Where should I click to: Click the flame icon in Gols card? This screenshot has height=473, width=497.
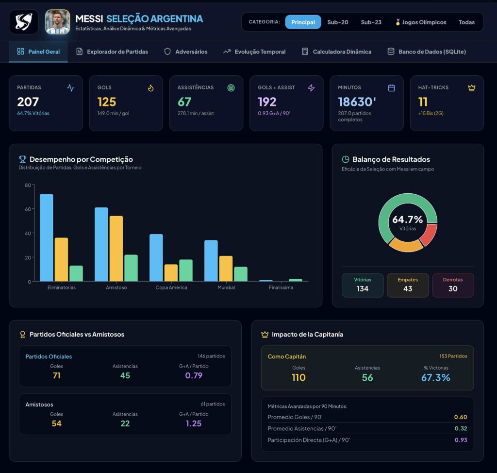tap(151, 88)
